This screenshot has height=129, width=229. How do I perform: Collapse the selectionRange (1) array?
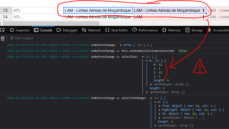pos(151,98)
